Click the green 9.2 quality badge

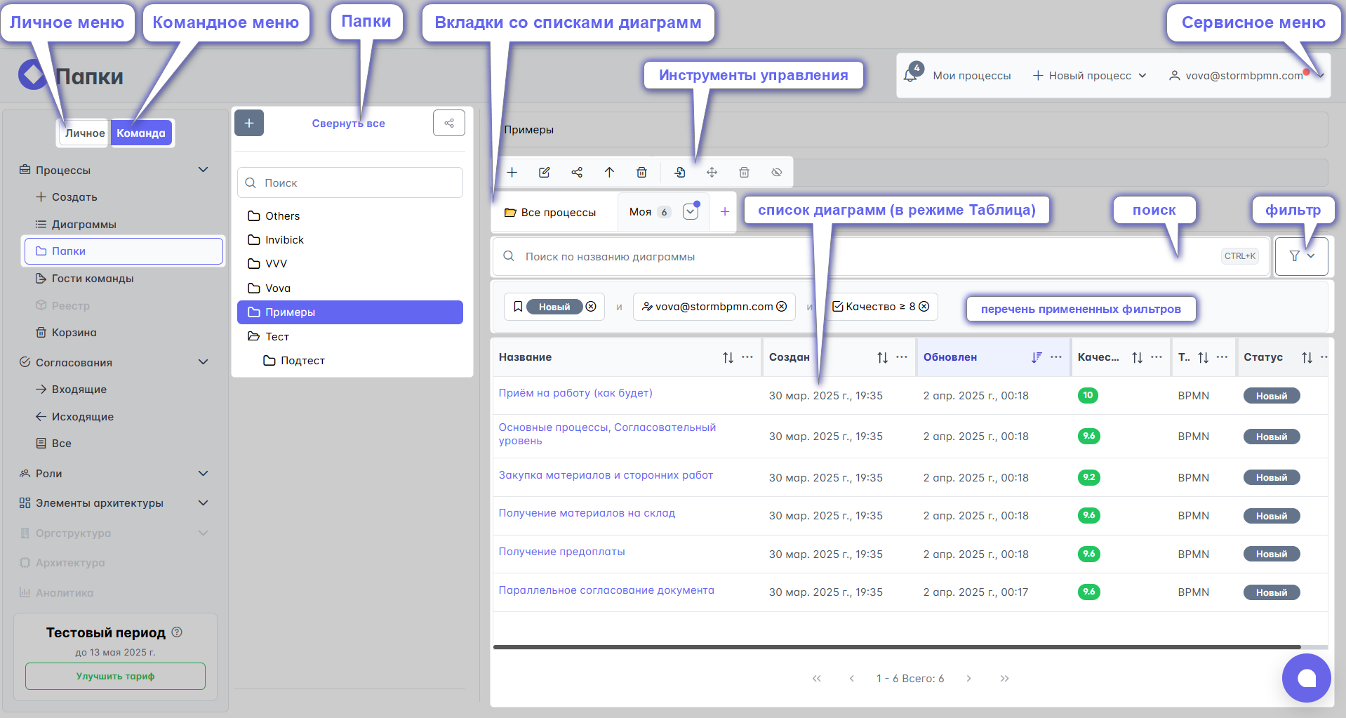click(1088, 477)
